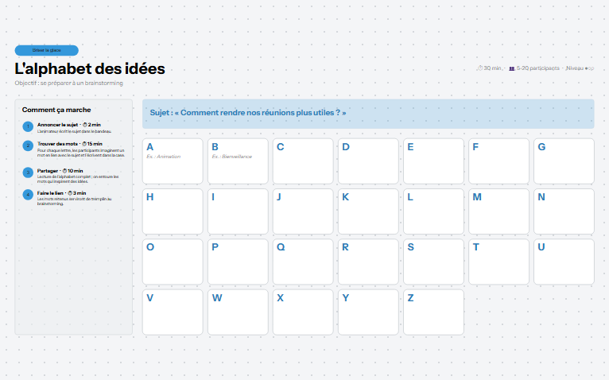This screenshot has height=380, width=609.
Task: Click the clock icon in Trouver des mots step
Action: [x=84, y=144]
